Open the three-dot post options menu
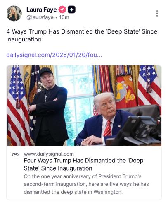 click(x=157, y=14)
